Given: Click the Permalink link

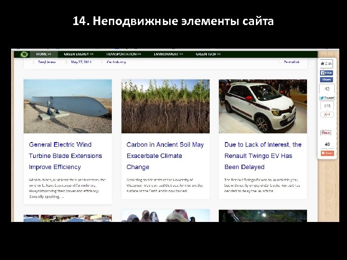Looking at the screenshot, I should (x=292, y=62).
